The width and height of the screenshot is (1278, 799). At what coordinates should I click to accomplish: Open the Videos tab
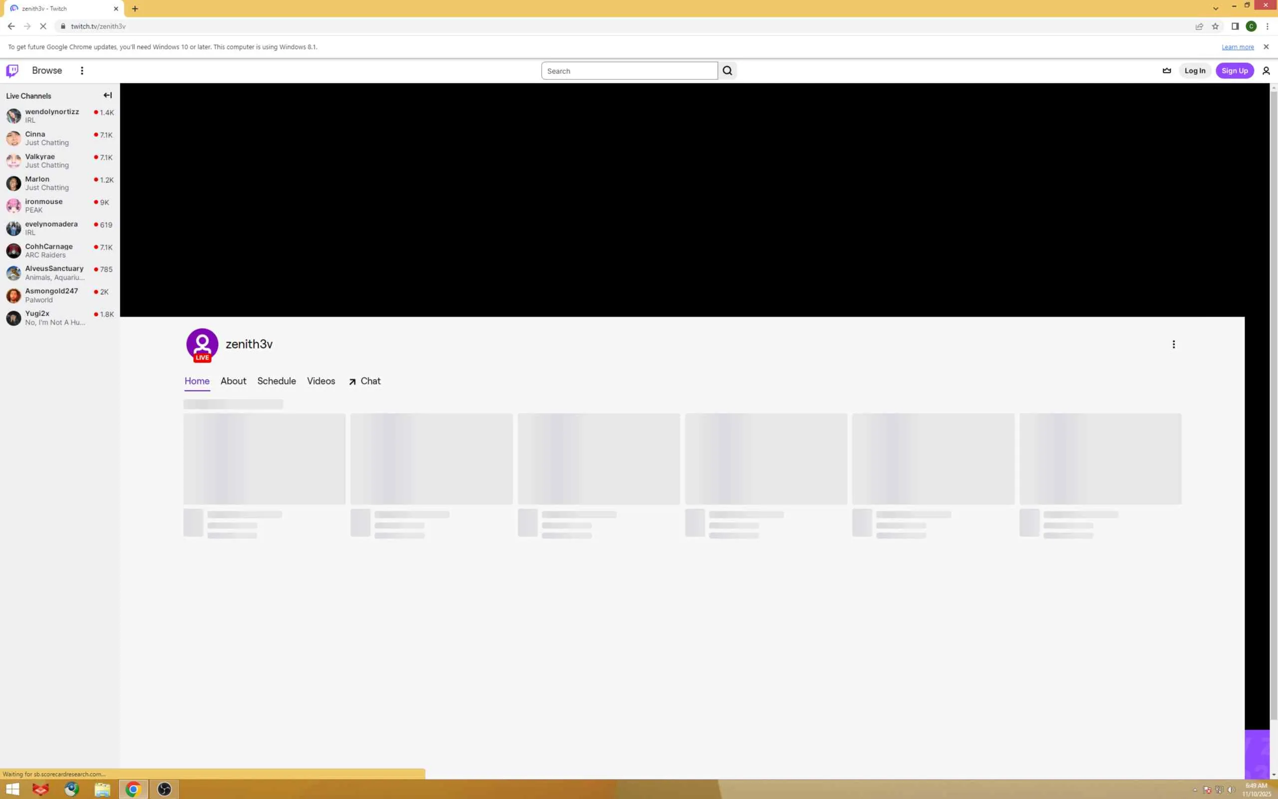320,381
